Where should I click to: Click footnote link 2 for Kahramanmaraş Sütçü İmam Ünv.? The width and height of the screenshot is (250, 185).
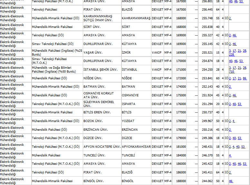point(230,18)
